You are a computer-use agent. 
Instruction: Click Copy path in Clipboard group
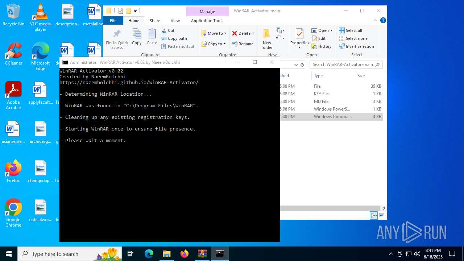click(174, 38)
